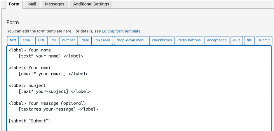
Task: Add a date field tag
Action: click(x=85, y=40)
